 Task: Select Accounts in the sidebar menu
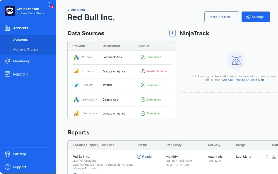21,28
